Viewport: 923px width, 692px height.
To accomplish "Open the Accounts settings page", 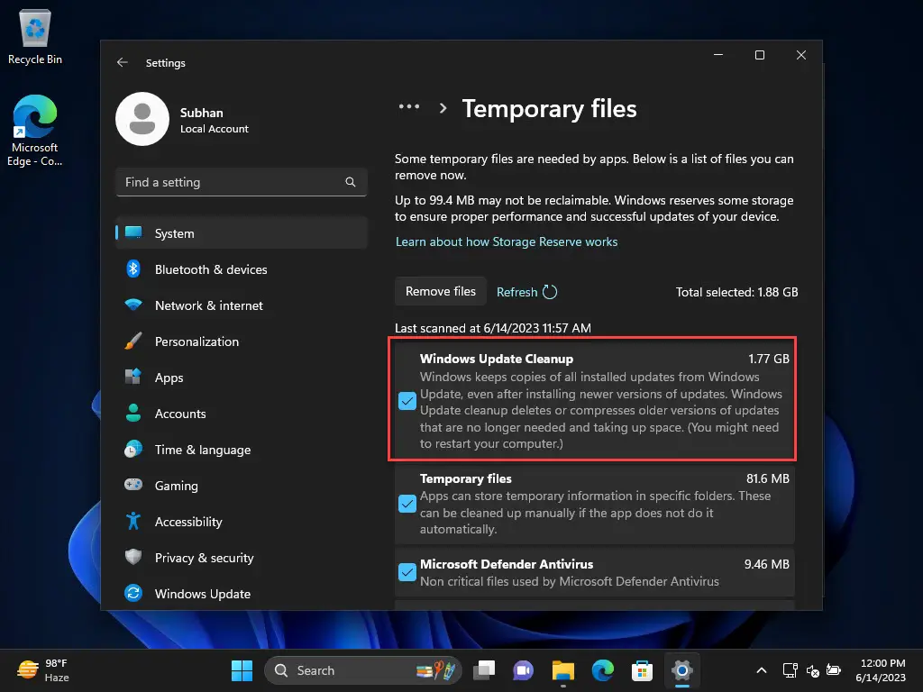I will click(x=242, y=413).
